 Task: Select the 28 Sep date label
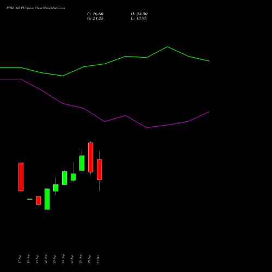[81, 259]
